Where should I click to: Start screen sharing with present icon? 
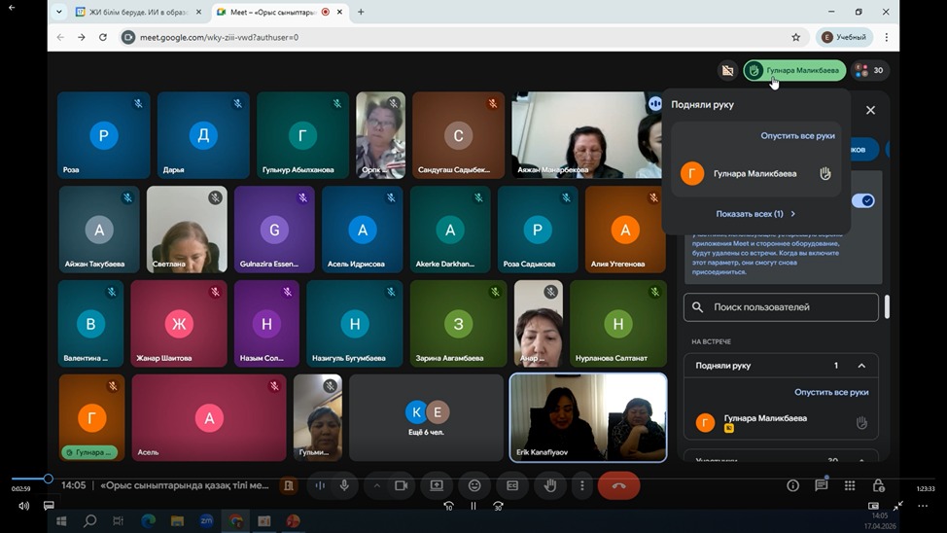click(x=437, y=485)
